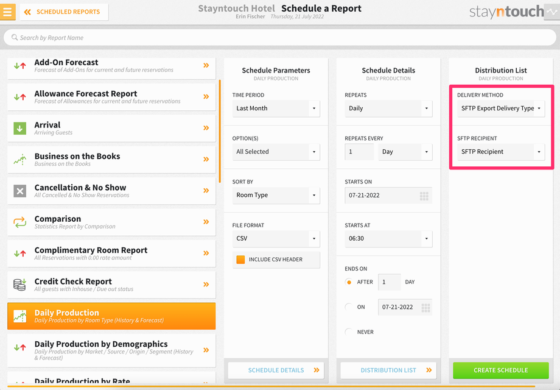Select the Complimentary Room Report entry
This screenshot has width=560, height=390.
click(111, 253)
